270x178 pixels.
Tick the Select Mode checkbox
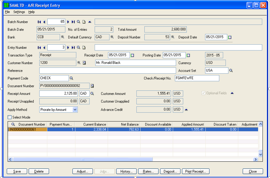pos(10,117)
